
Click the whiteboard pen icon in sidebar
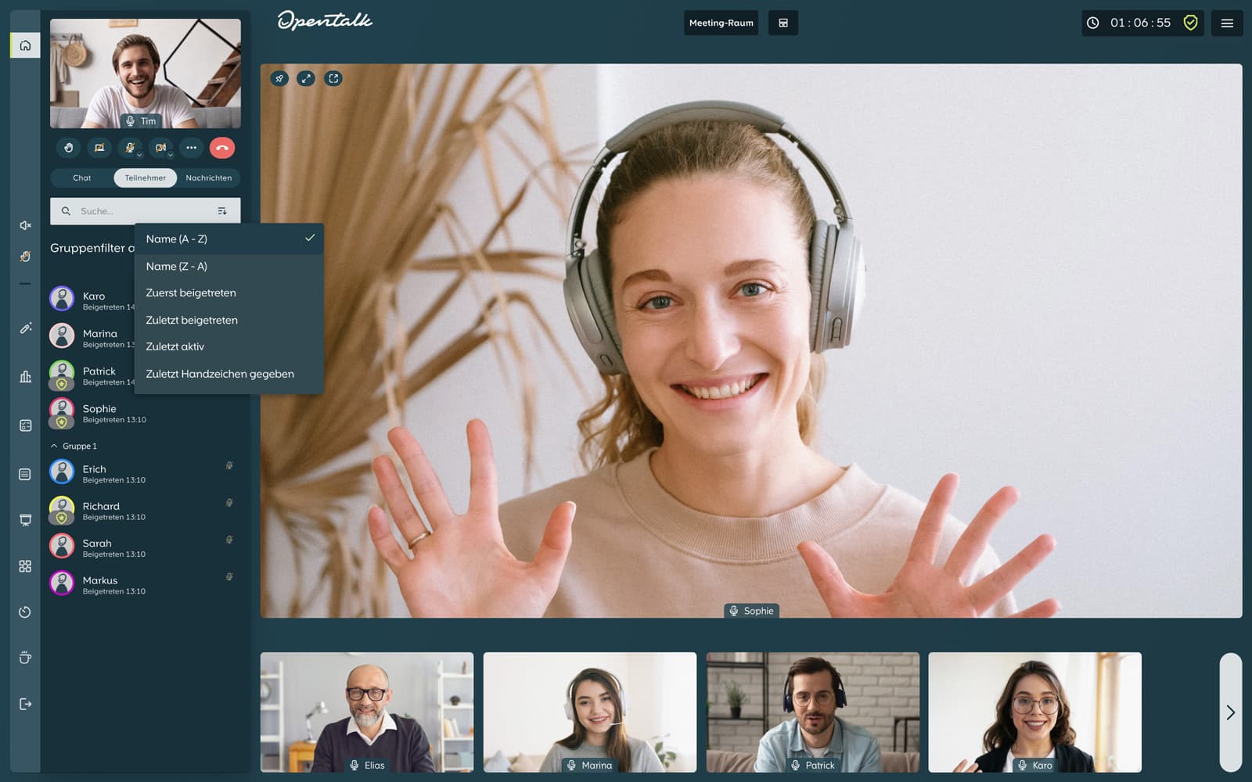pyautogui.click(x=25, y=328)
